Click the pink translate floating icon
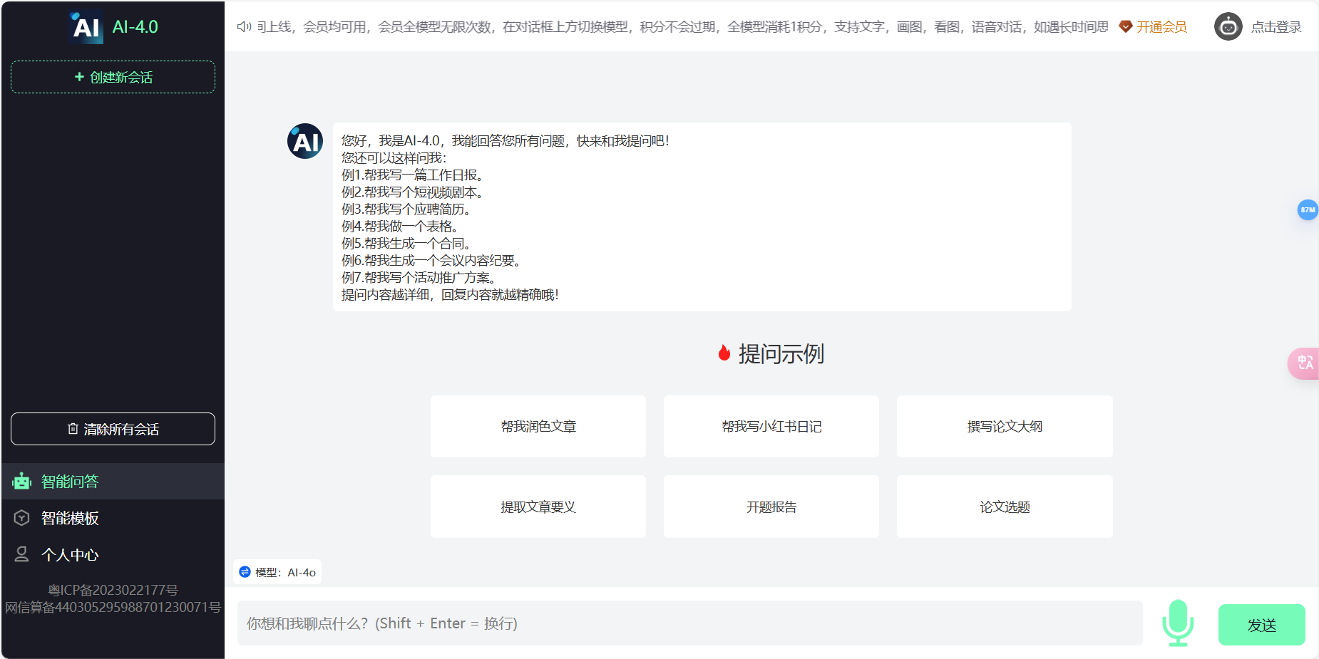1319x659 pixels. tap(1306, 363)
